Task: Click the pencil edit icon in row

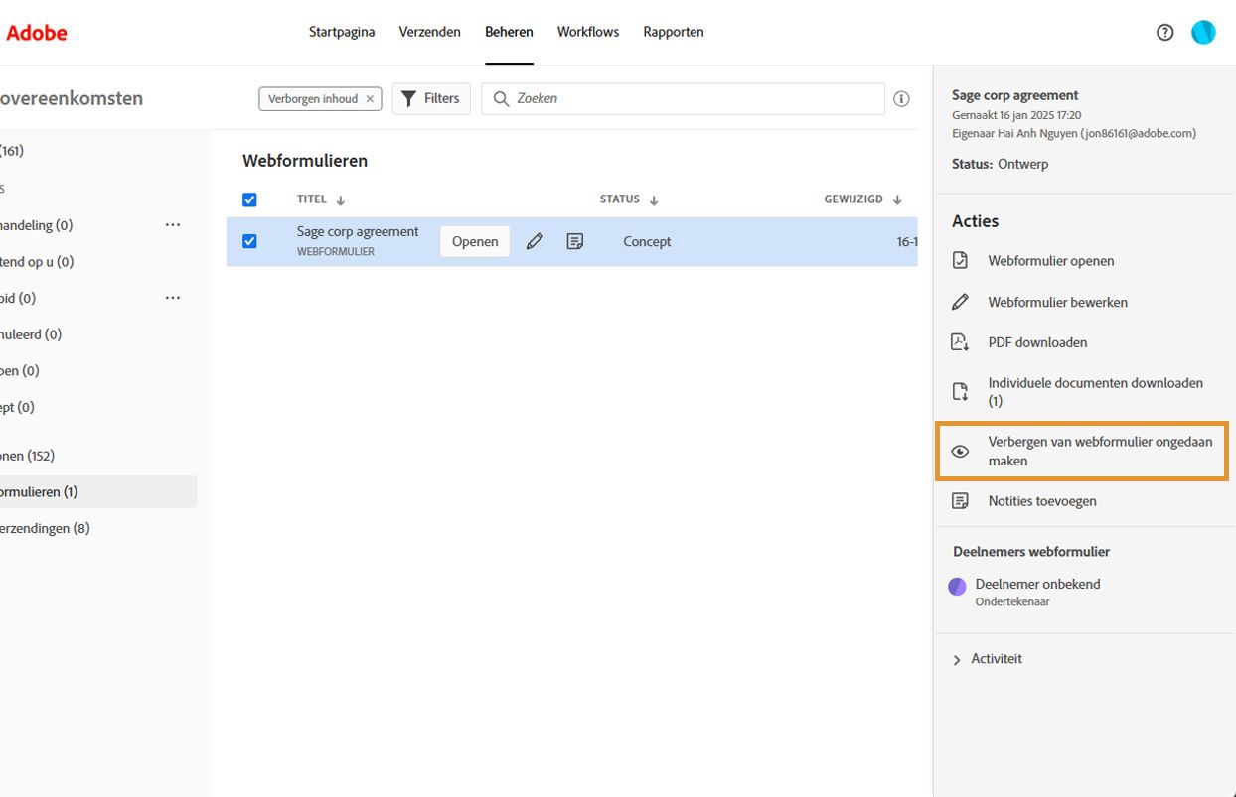Action: point(535,241)
